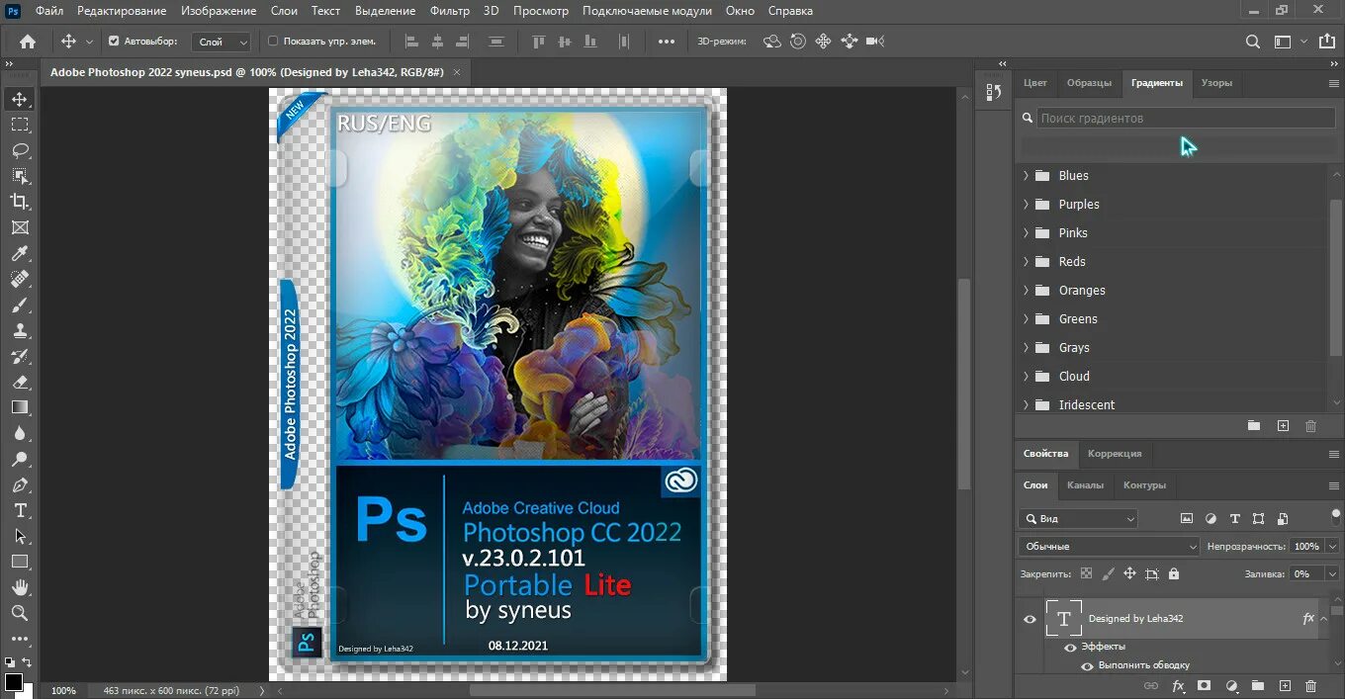Click the three-dots more options button
Viewport: 1345px width, 699px height.
[x=667, y=42]
